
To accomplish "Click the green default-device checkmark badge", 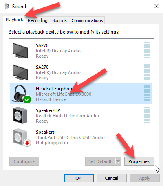I will (x=27, y=100).
